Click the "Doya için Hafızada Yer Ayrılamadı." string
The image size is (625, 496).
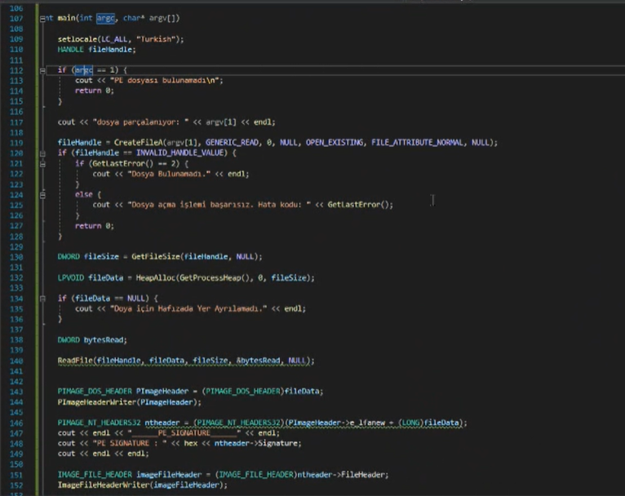tap(188, 308)
